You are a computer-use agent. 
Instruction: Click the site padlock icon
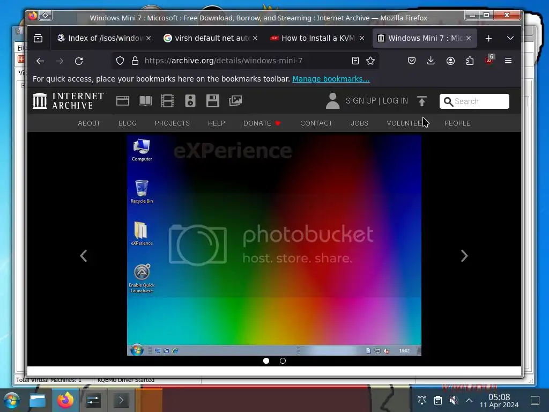pos(135,61)
